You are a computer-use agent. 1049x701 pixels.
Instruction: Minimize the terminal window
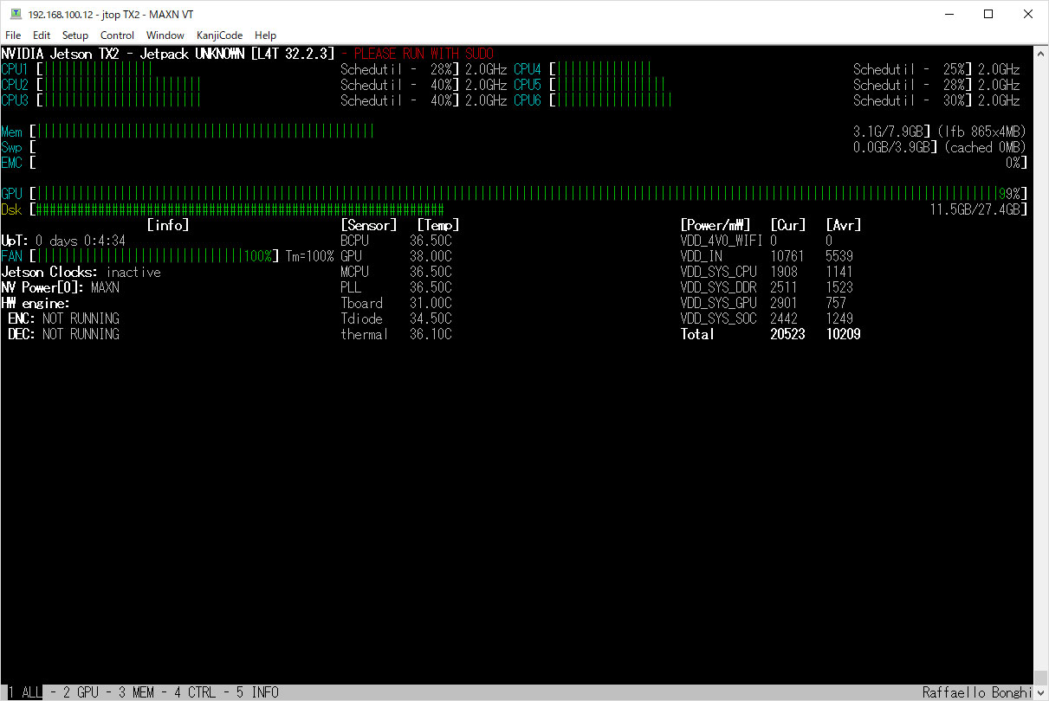coord(949,14)
